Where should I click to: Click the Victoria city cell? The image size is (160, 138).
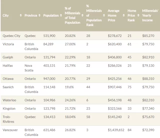coord(8,44)
